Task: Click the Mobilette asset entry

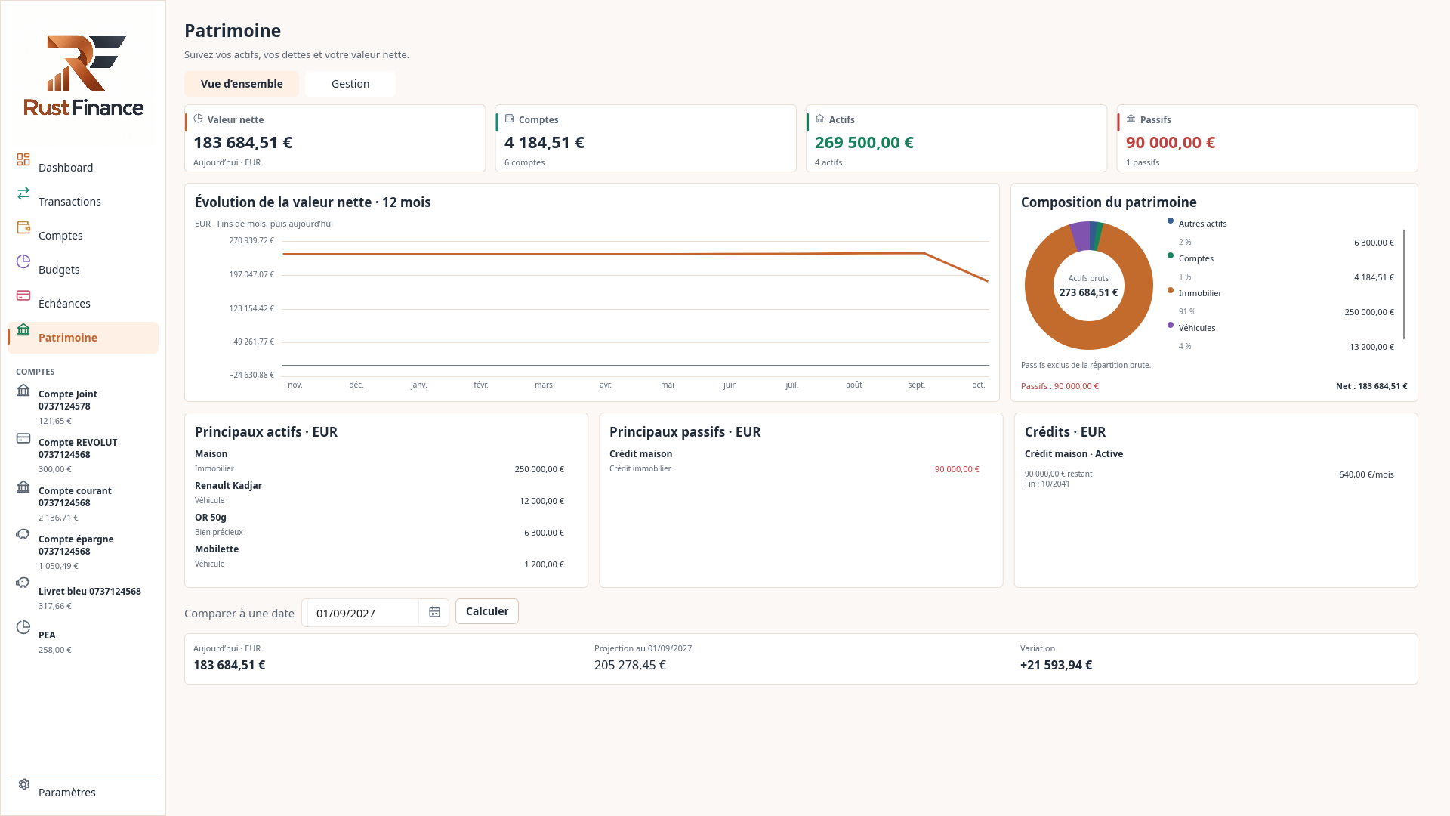Action: point(379,556)
